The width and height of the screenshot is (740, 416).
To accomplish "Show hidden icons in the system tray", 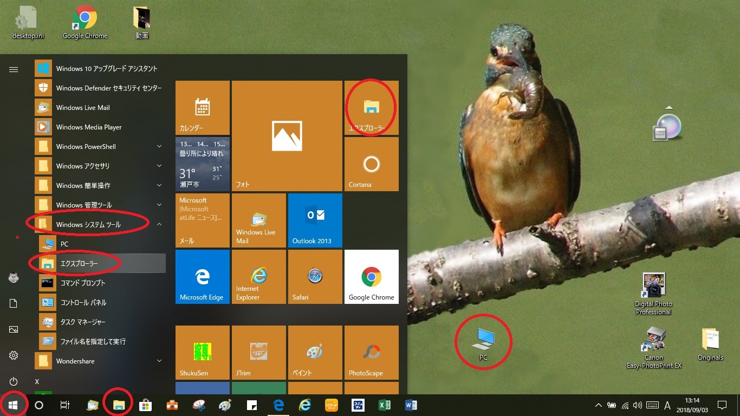I will [x=599, y=405].
